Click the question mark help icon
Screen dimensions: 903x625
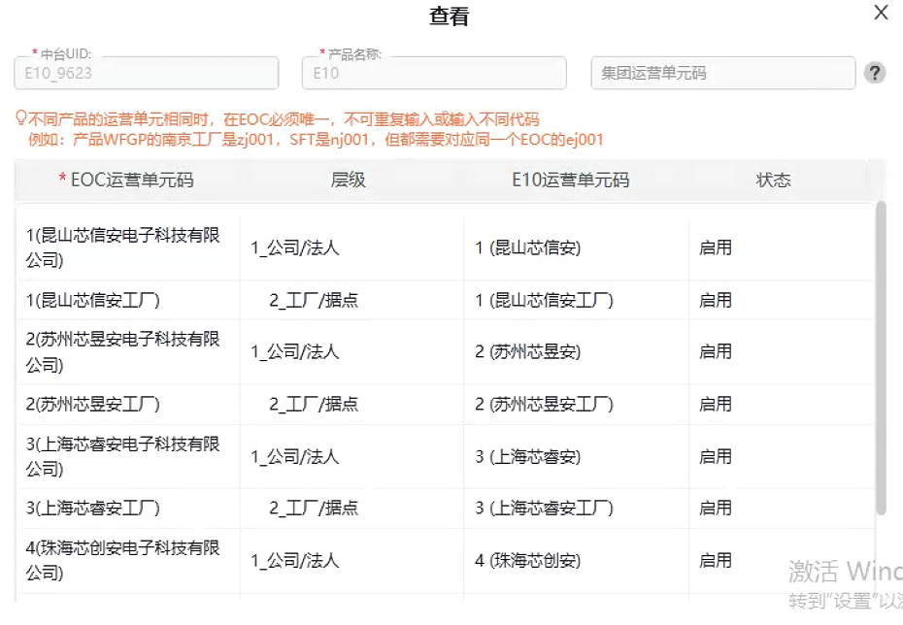(x=875, y=74)
